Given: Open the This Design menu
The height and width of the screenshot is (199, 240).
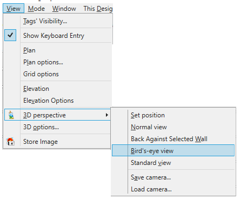Looking at the screenshot, I should coord(98,9).
